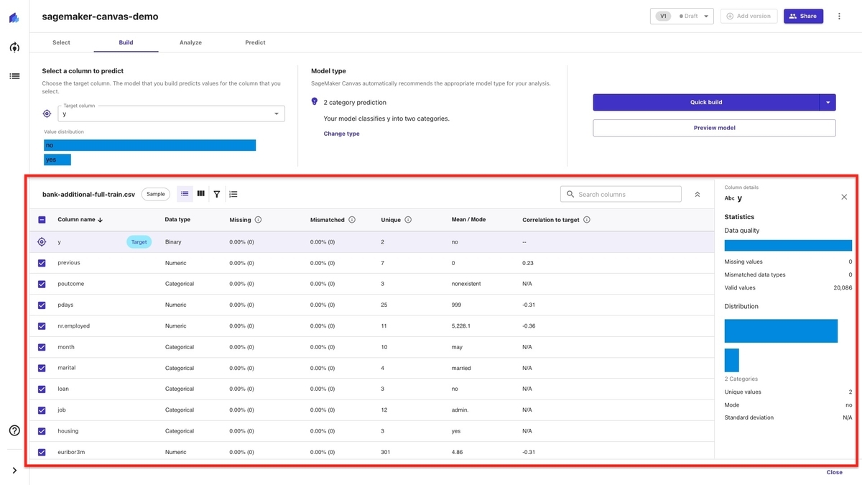Open the Build tab

[126, 42]
